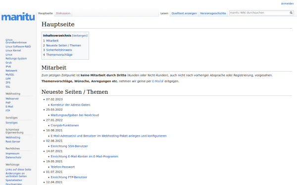
Task: Open the Anmelden login link
Action: (287, 3)
